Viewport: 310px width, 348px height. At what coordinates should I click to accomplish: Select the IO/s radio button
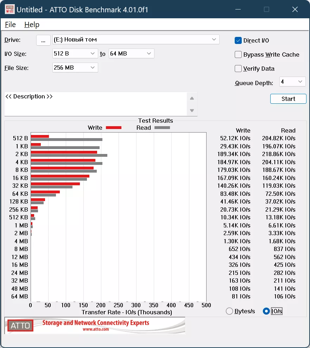tap(266, 311)
